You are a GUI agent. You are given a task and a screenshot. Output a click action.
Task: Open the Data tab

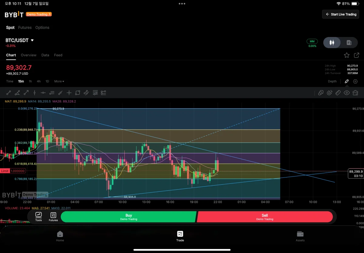pos(45,55)
